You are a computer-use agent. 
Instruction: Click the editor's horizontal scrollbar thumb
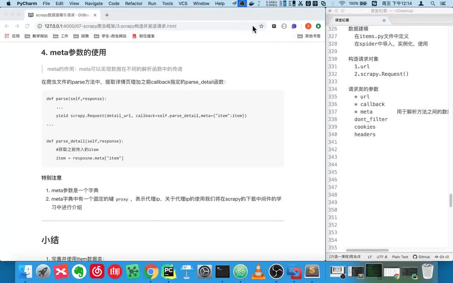point(367,250)
